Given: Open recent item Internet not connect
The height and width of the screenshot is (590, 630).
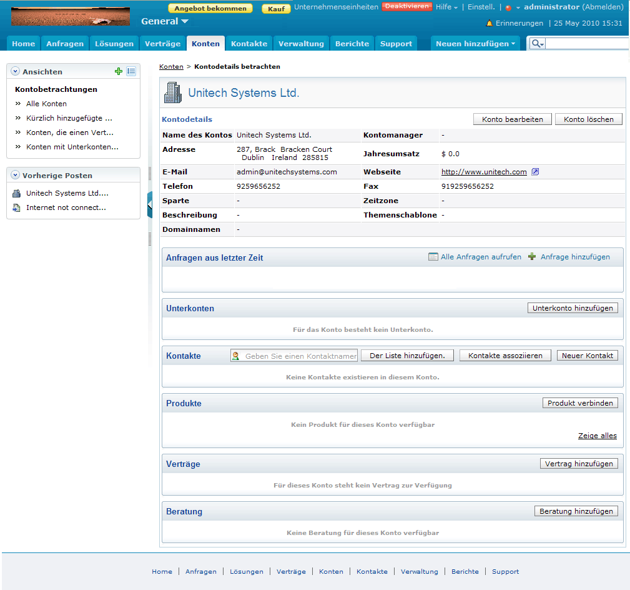Looking at the screenshot, I should 66,207.
